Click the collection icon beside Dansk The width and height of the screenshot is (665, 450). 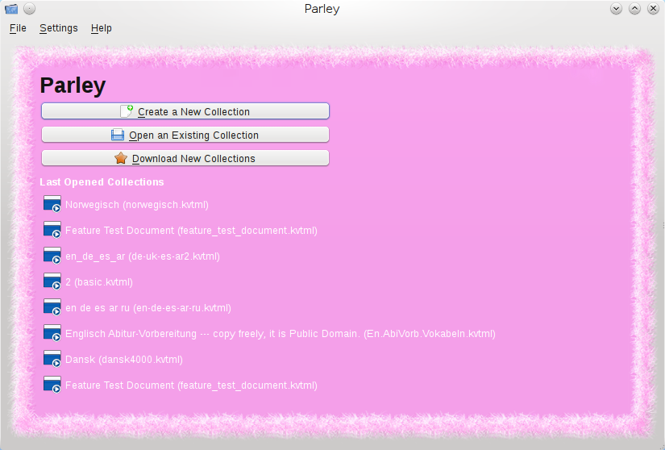pyautogui.click(x=52, y=359)
